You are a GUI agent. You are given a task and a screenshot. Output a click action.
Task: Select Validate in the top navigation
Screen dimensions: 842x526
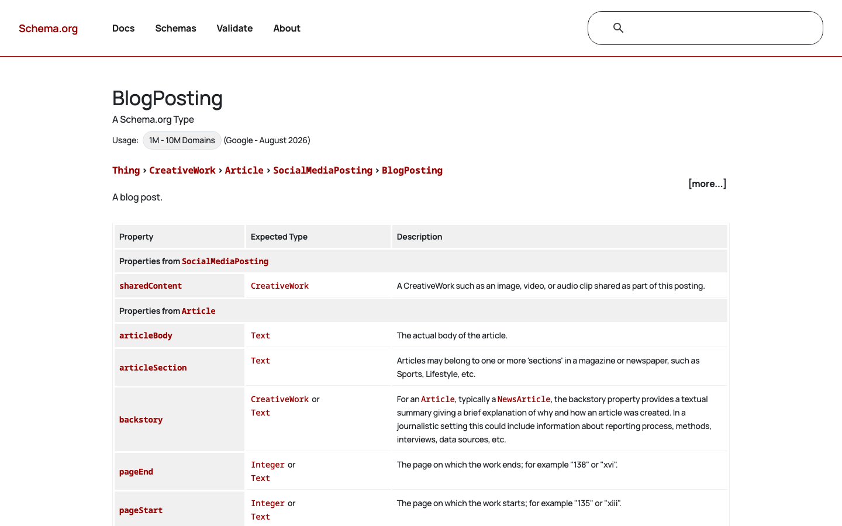pos(234,28)
